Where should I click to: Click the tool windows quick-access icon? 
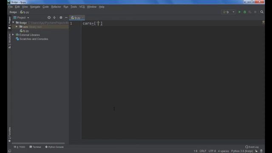pos(10,151)
